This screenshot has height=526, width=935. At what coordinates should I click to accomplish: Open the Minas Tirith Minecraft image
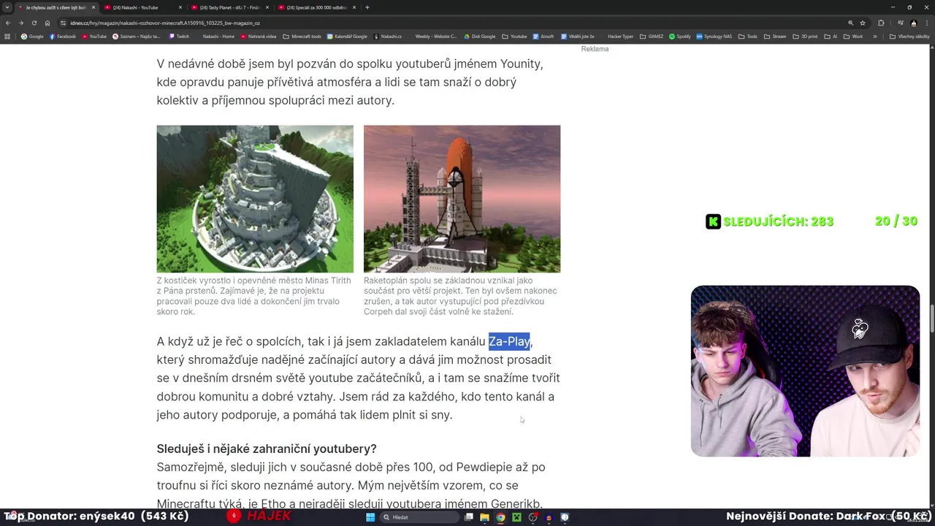(x=255, y=199)
